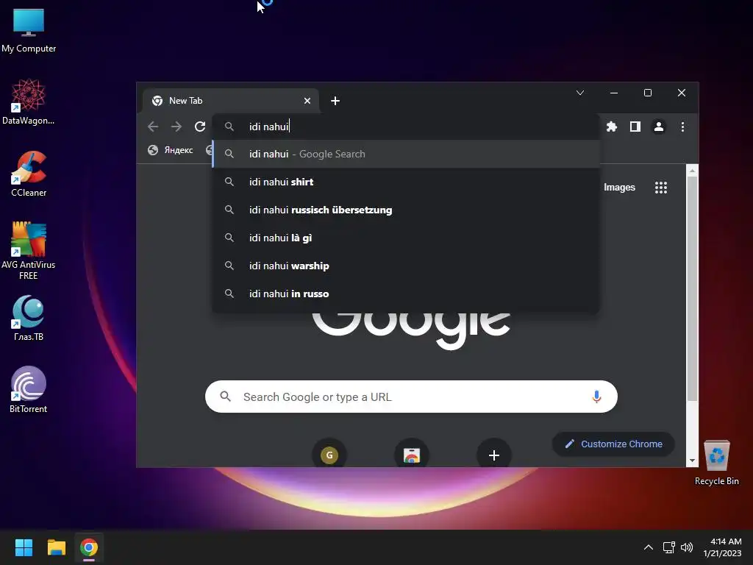Click the address bar text field
The width and height of the screenshot is (753, 565).
point(406,127)
